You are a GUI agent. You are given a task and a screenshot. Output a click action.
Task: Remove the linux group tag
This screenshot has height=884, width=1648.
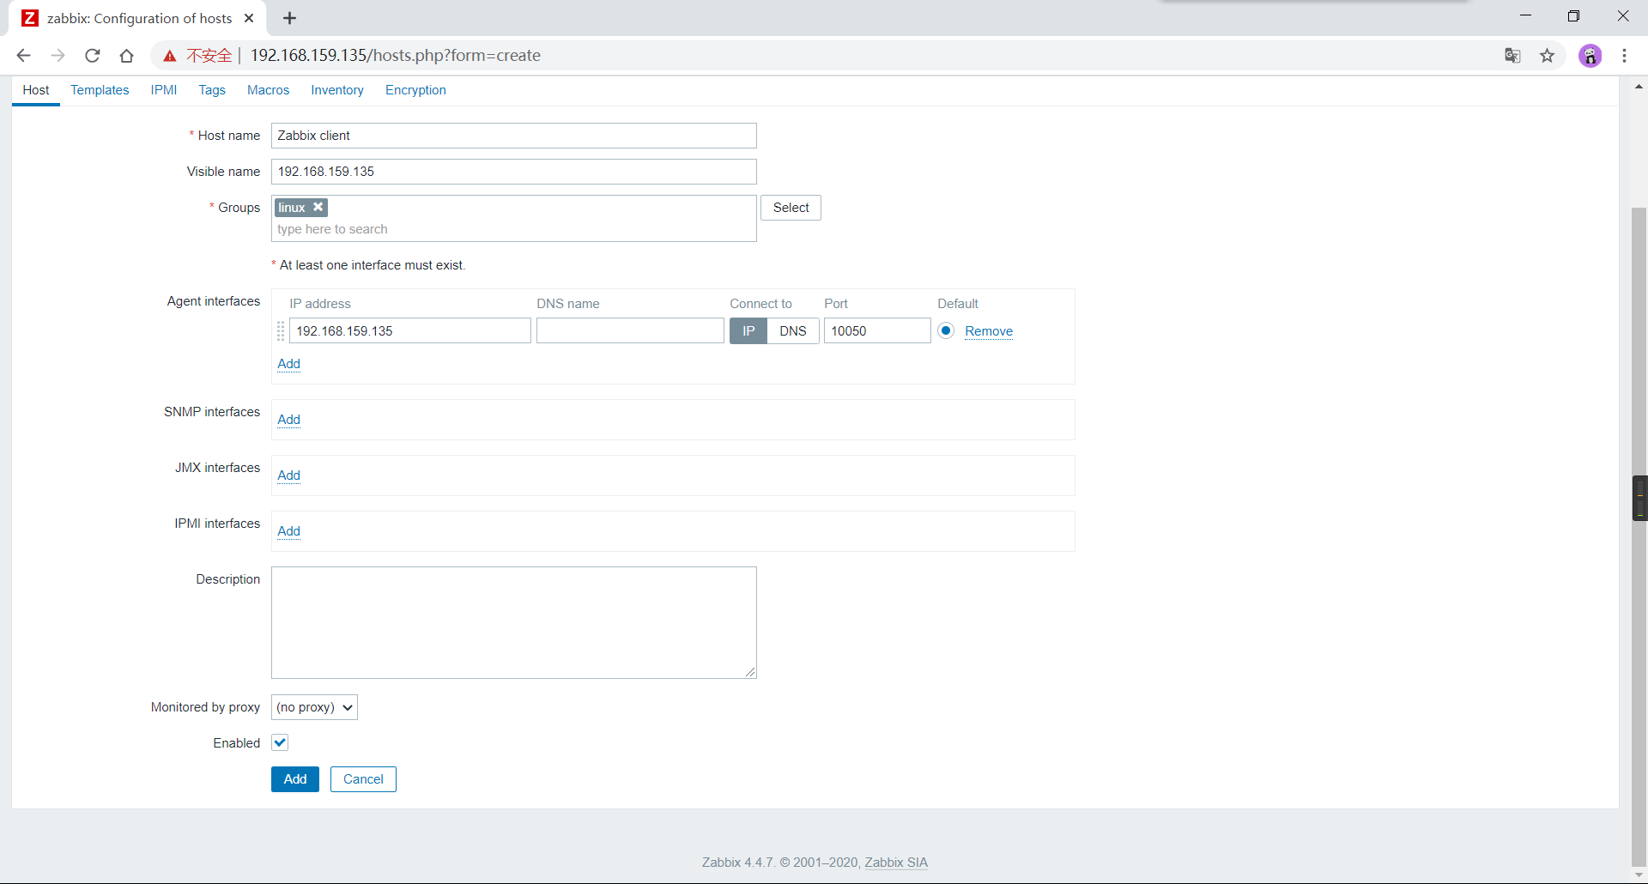tap(318, 207)
